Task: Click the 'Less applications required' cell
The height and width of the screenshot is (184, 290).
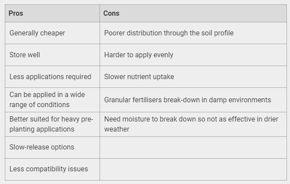Action: [50, 77]
